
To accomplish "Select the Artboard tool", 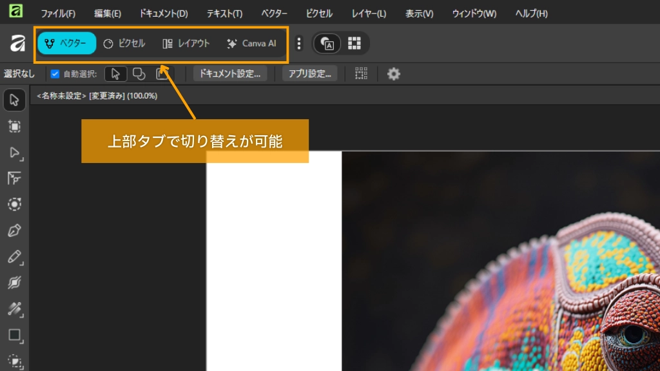I will click(15, 126).
